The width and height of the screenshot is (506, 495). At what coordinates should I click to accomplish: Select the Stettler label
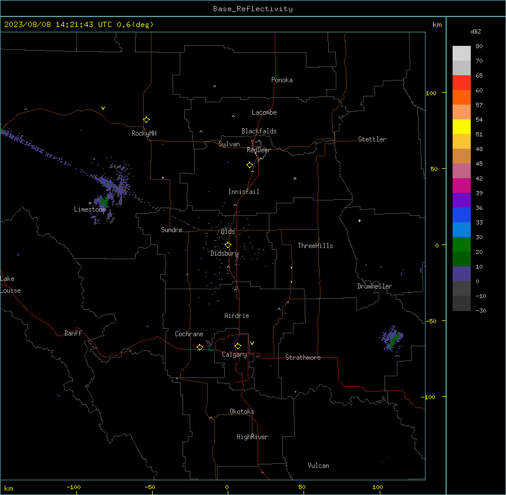pyautogui.click(x=372, y=139)
